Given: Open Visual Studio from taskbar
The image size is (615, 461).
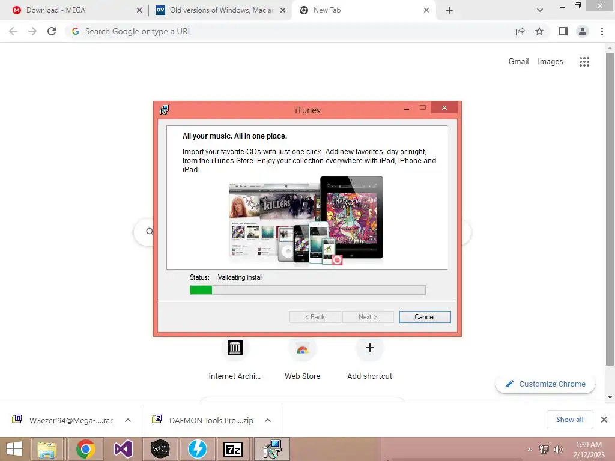Looking at the screenshot, I should point(123,449).
